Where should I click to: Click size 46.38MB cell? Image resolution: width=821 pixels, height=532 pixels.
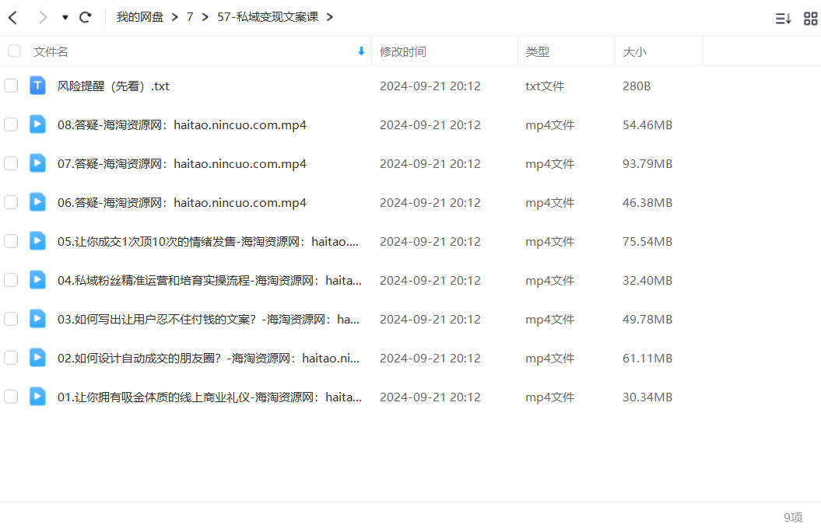pos(647,202)
